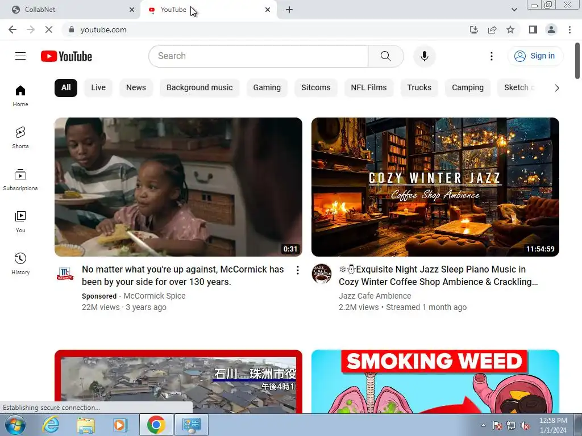Open McCormick ad options menu
582x436 pixels.
click(x=298, y=270)
